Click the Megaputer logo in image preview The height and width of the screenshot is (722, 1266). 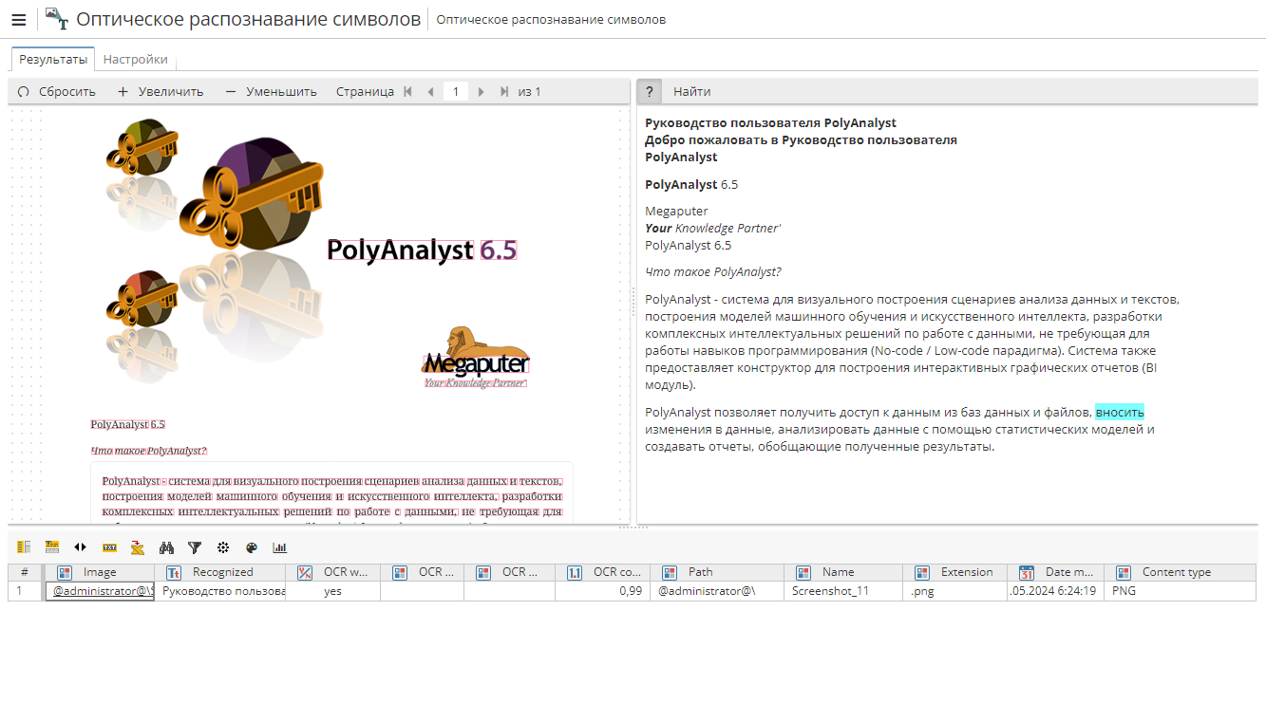coord(476,357)
